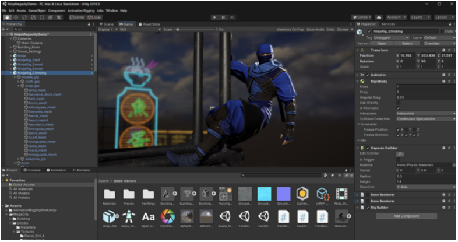
Task: Open the Layer dropdown showing Default
Action: tap(439, 38)
